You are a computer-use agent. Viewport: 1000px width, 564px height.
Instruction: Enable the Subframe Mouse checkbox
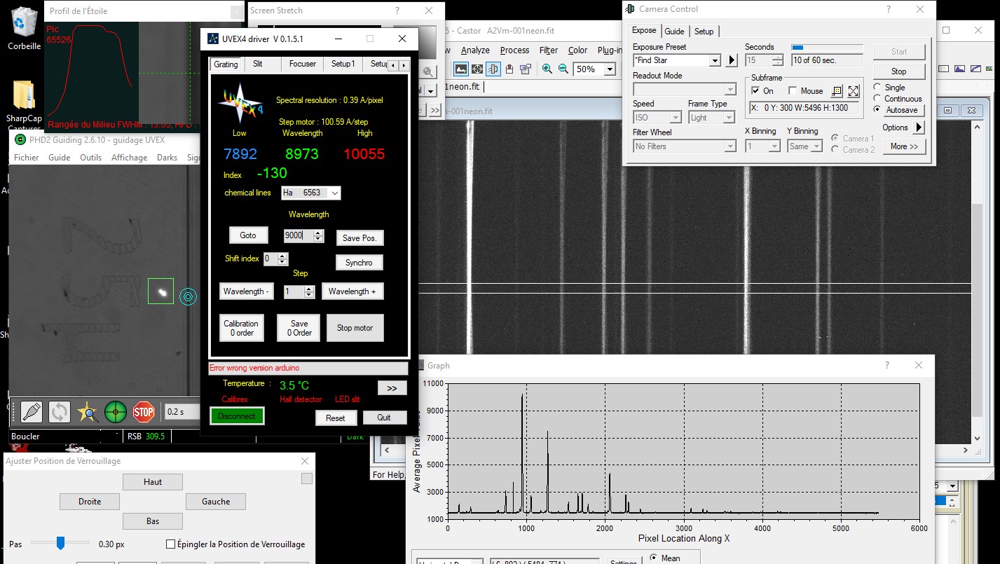(x=793, y=91)
